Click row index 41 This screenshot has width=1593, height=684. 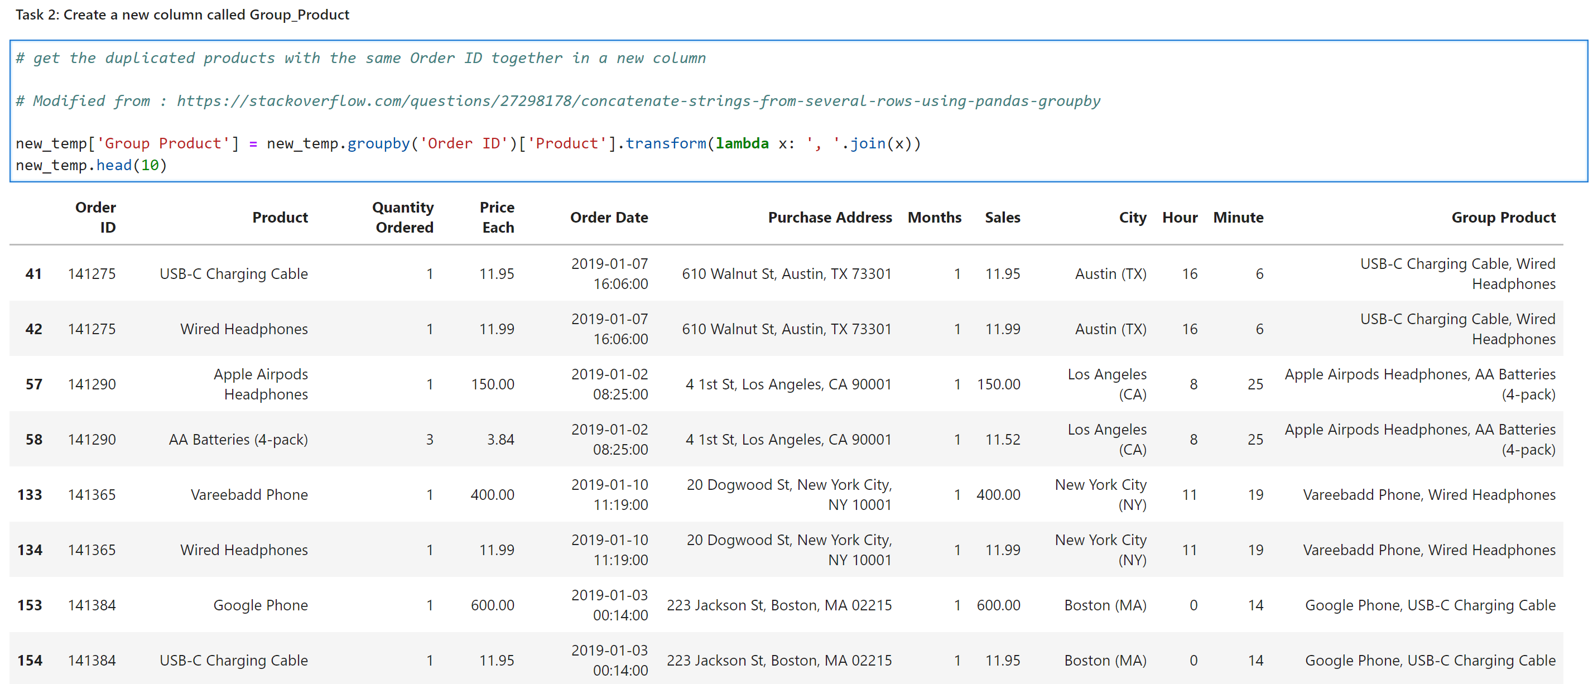tap(33, 273)
